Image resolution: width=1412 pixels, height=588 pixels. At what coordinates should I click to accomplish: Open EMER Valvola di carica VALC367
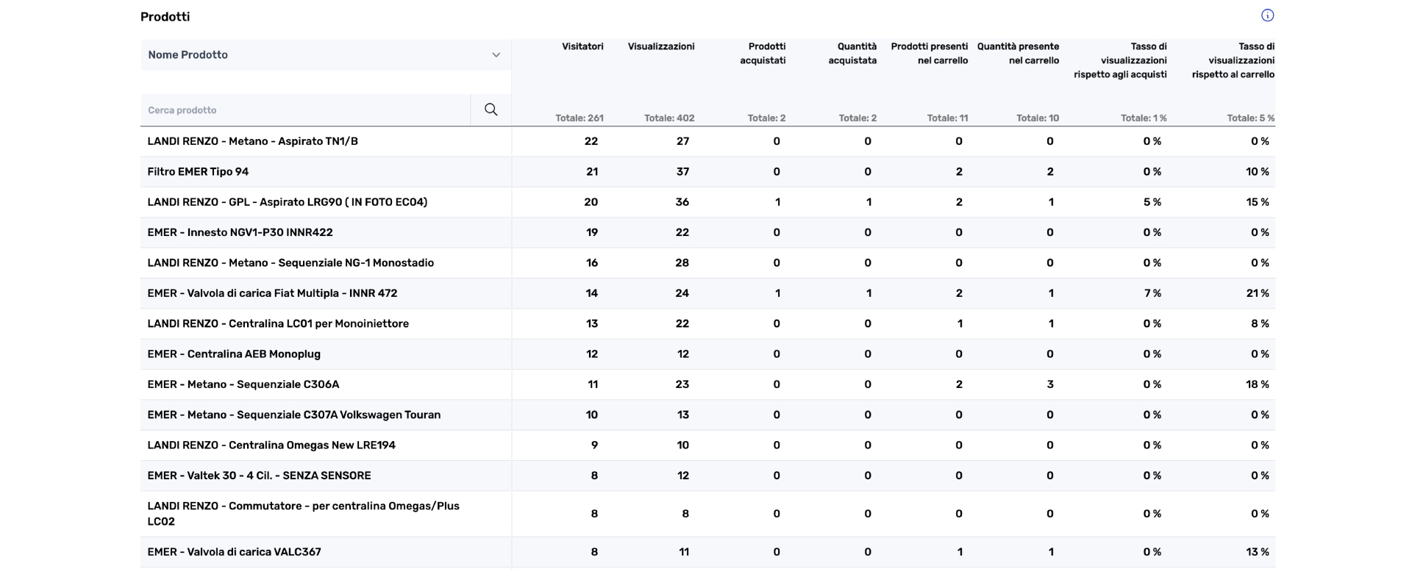[x=234, y=552]
